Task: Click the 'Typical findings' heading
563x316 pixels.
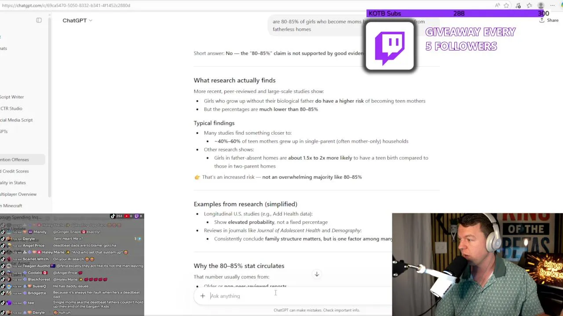Action: pyautogui.click(x=214, y=123)
